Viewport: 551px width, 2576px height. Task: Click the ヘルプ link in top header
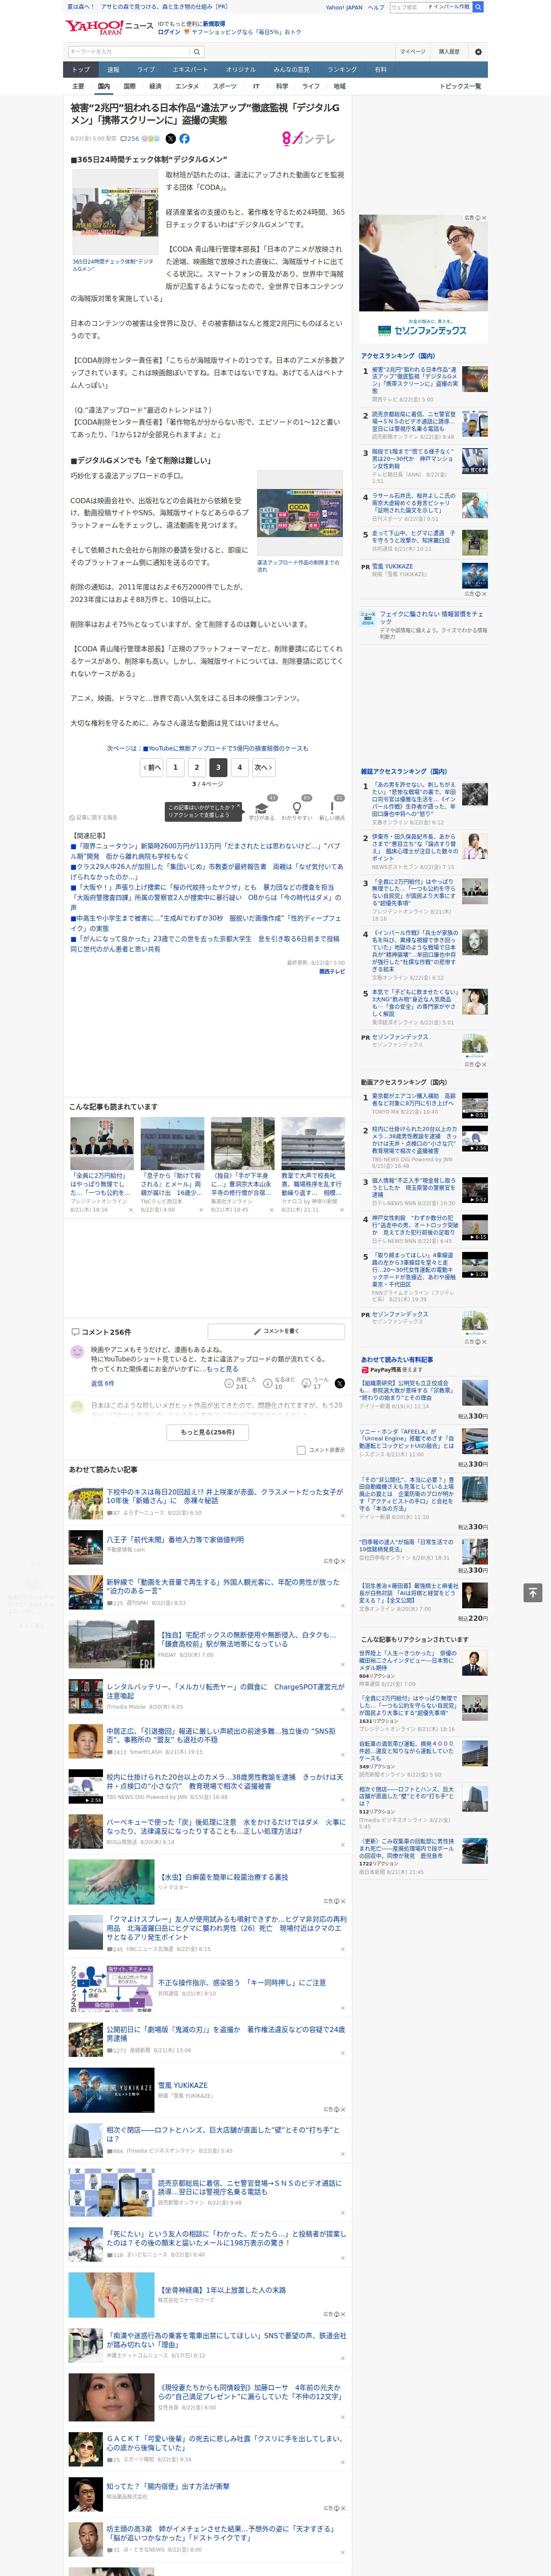375,7
